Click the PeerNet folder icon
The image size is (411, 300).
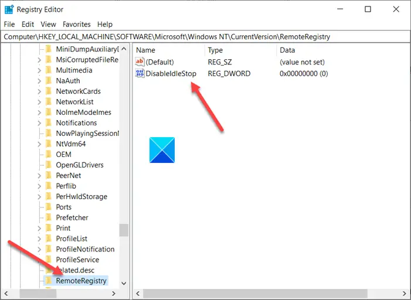(49, 175)
